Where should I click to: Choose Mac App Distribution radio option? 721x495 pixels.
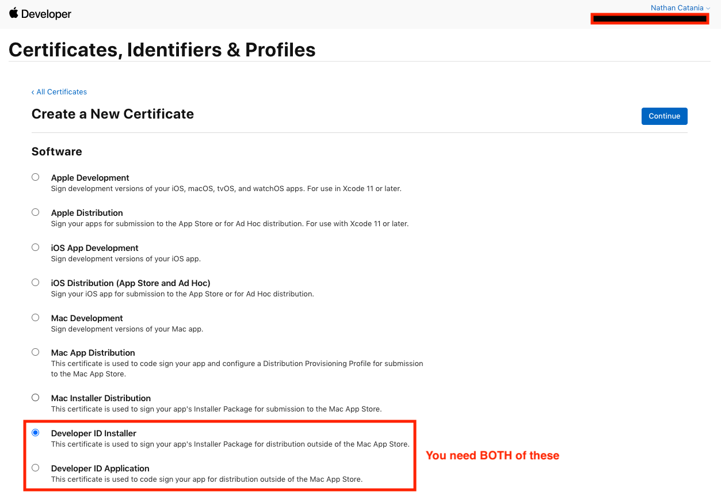36,352
